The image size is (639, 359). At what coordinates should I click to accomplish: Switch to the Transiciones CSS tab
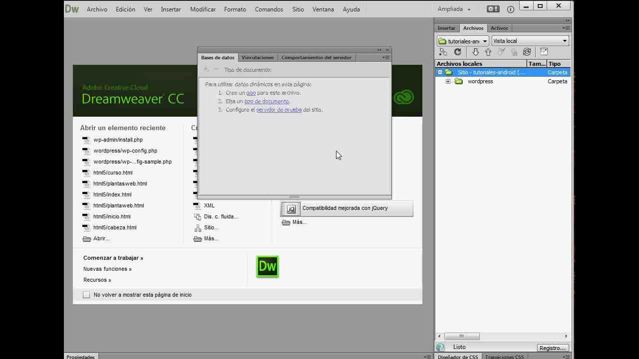(505, 357)
